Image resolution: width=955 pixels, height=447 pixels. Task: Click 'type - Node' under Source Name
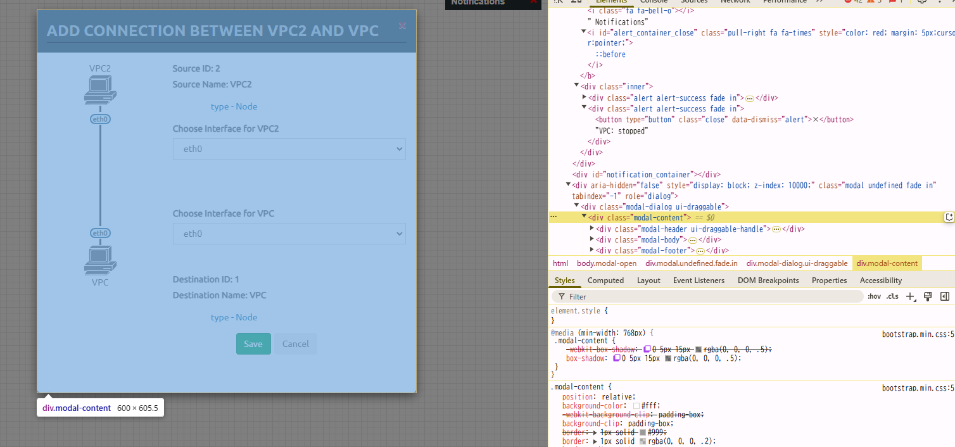point(234,106)
